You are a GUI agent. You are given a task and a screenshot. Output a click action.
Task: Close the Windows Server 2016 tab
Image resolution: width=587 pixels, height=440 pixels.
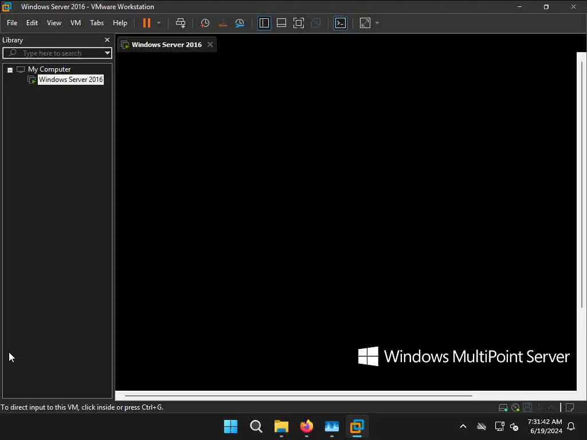tap(210, 45)
